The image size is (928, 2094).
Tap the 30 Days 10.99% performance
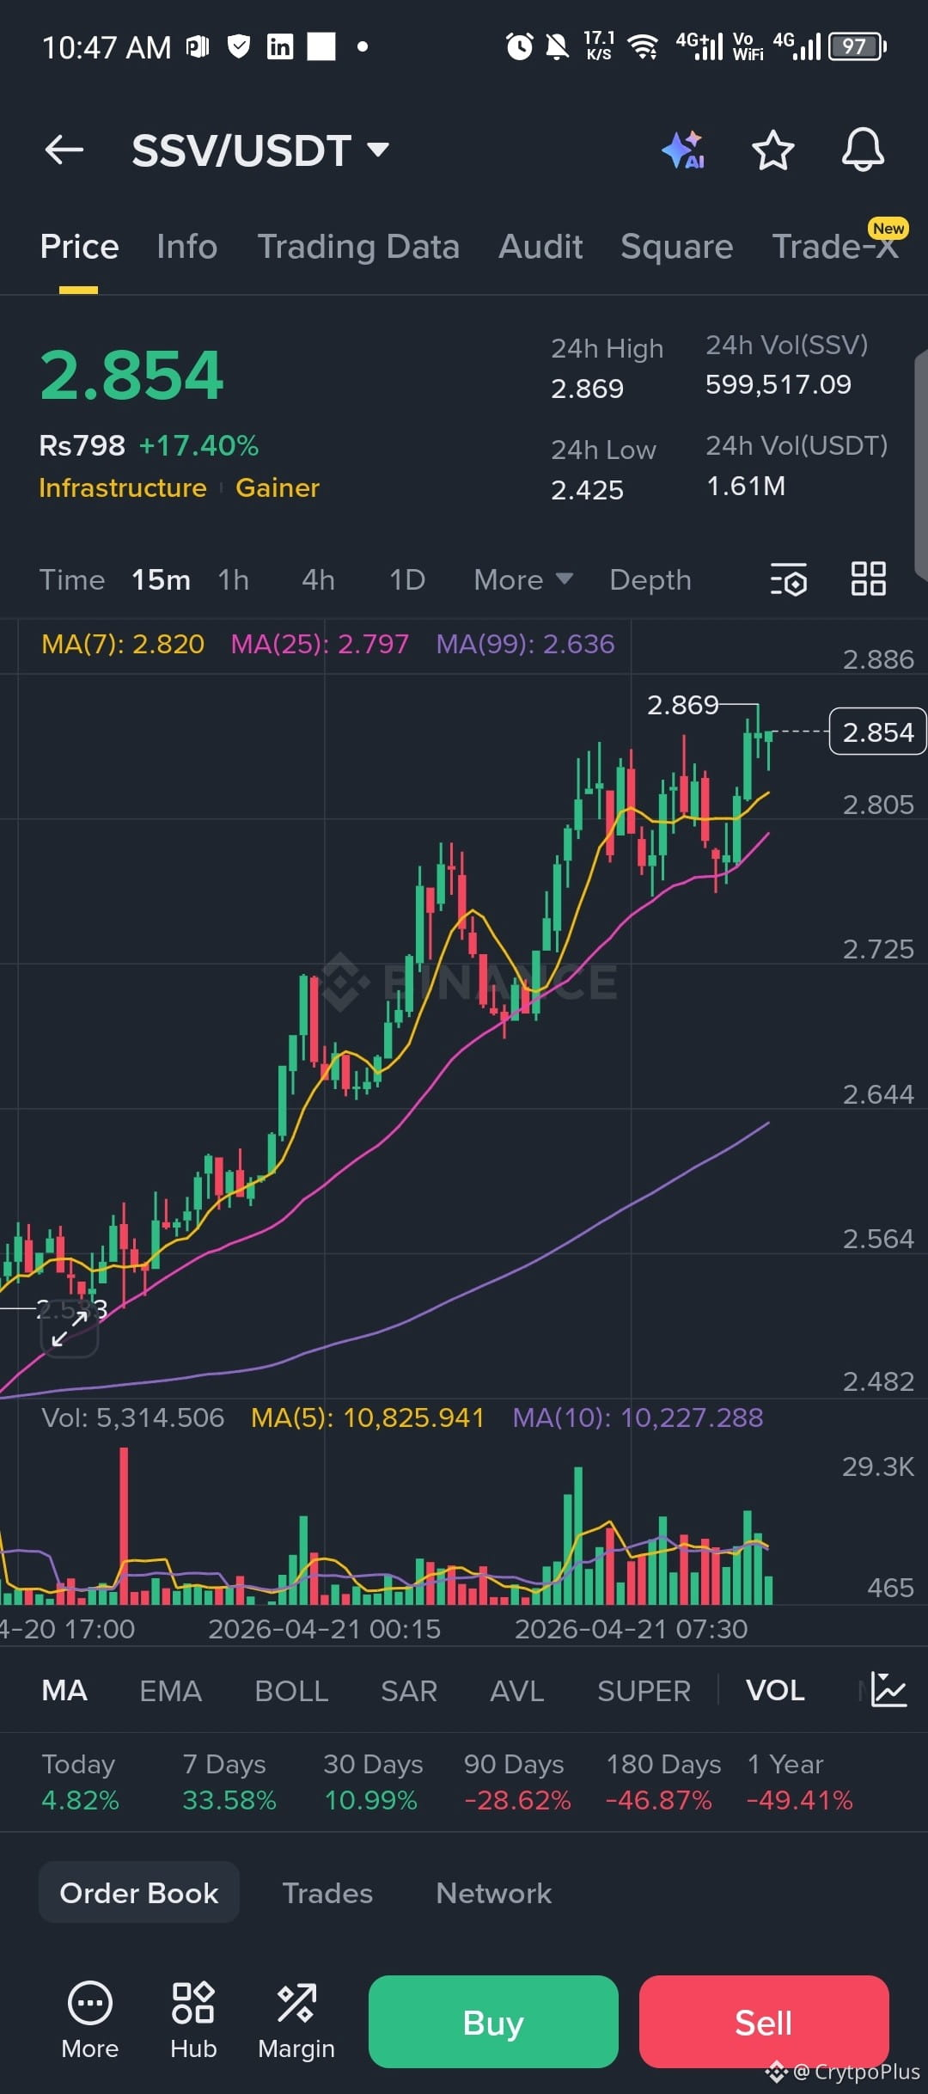click(373, 1781)
